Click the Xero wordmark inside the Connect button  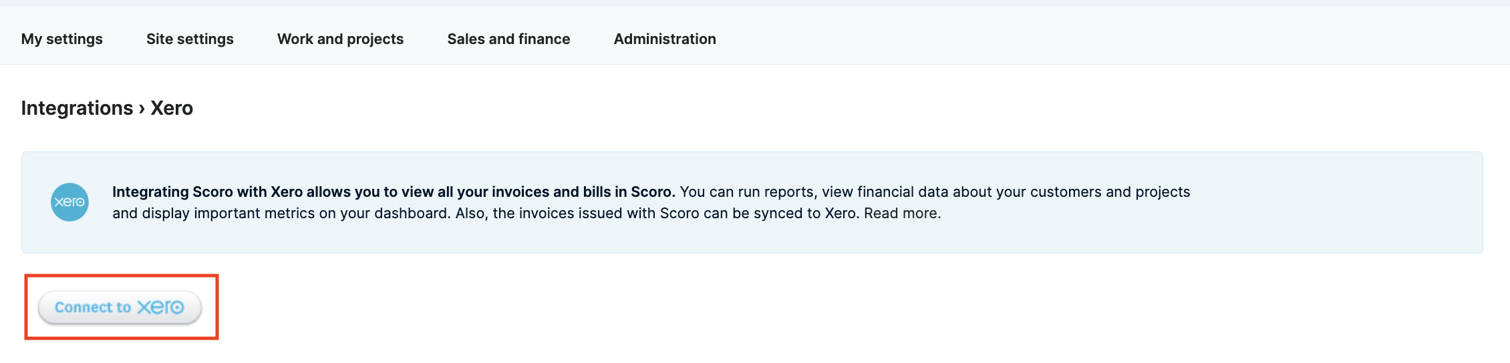coord(160,307)
